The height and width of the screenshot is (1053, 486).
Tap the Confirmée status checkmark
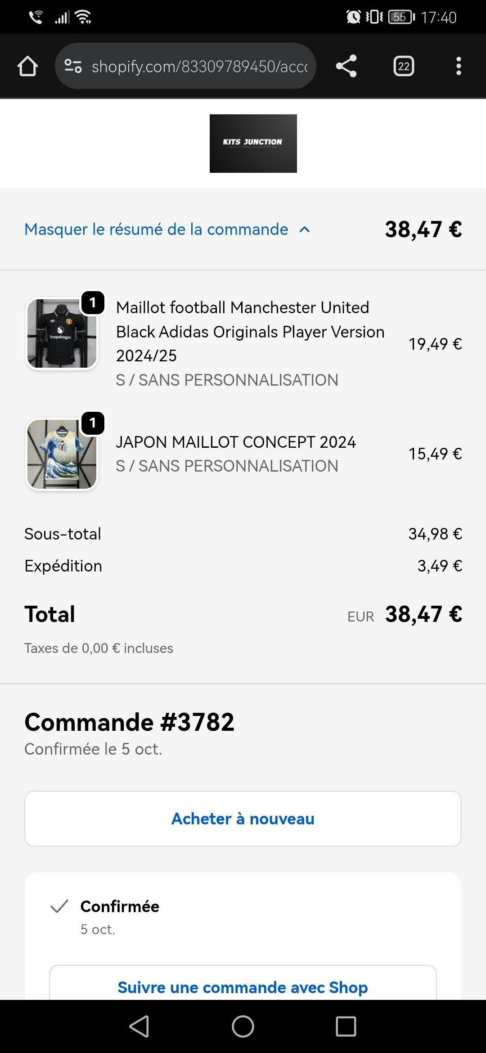coord(59,906)
